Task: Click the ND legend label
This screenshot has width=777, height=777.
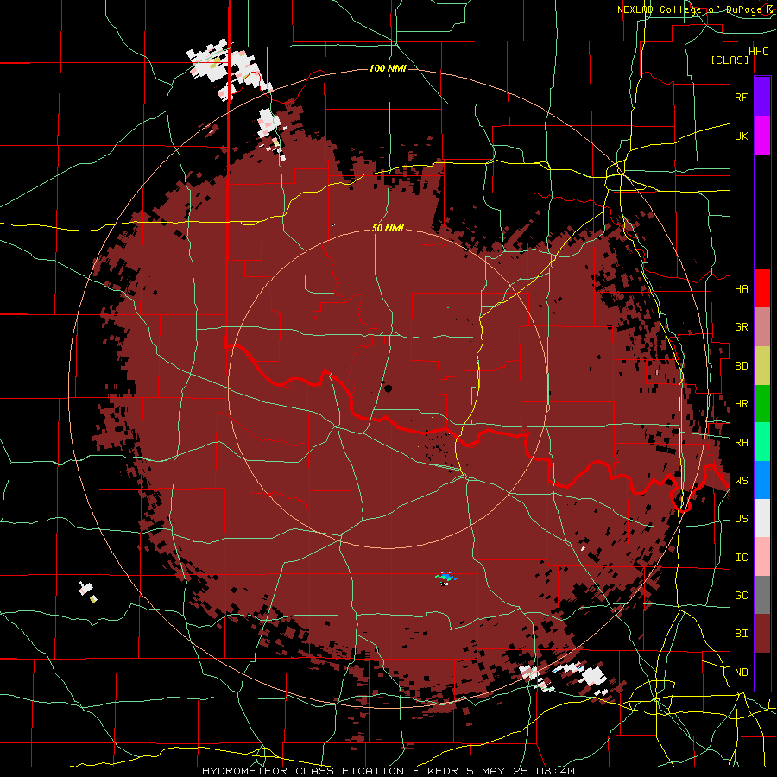Action: (741, 673)
